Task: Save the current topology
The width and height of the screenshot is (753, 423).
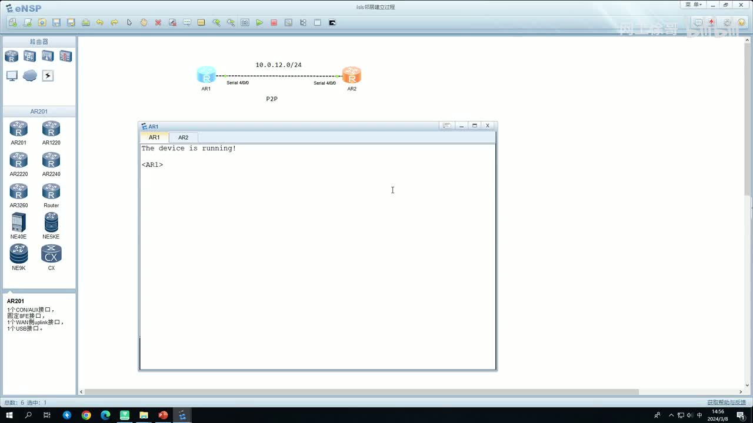Action: [x=56, y=22]
